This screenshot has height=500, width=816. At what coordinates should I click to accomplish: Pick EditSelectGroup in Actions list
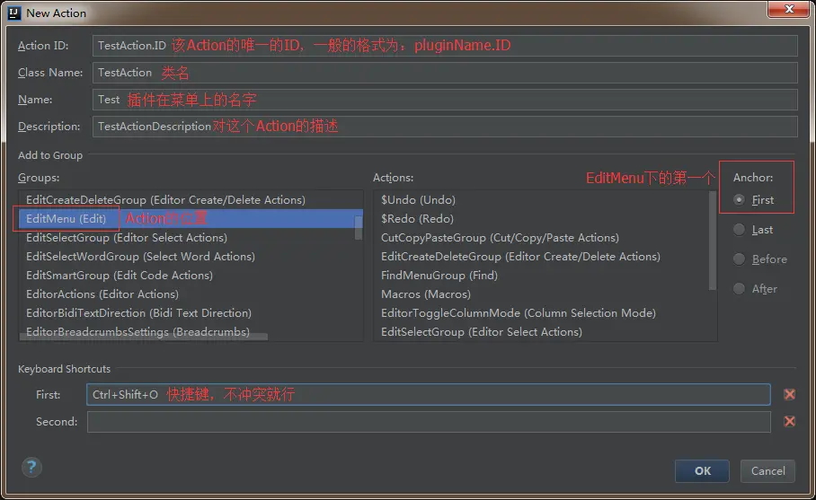[541, 331]
